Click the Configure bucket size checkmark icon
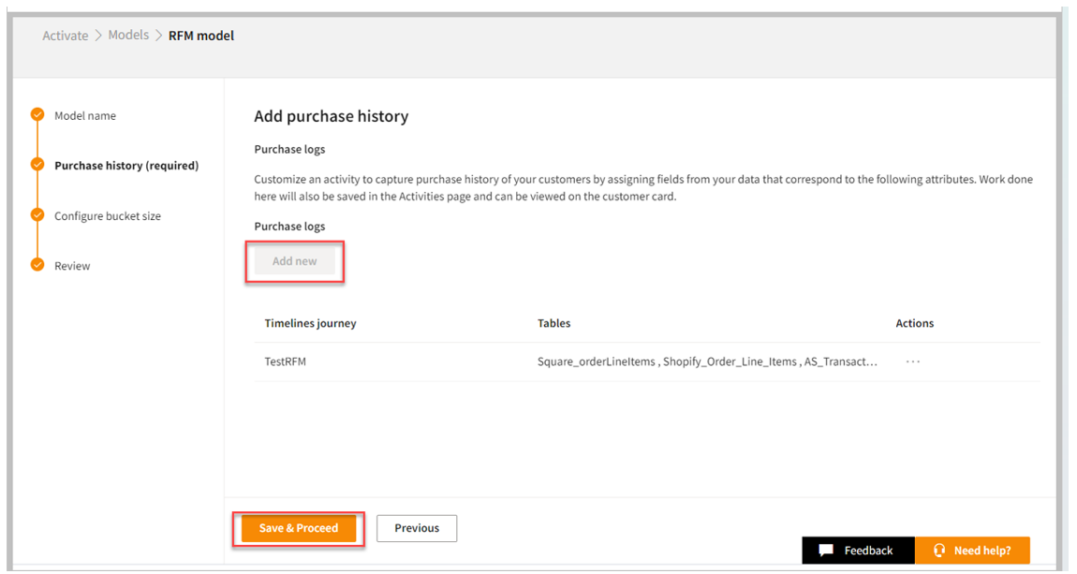Screen dimensions: 1077x574 click(x=37, y=215)
